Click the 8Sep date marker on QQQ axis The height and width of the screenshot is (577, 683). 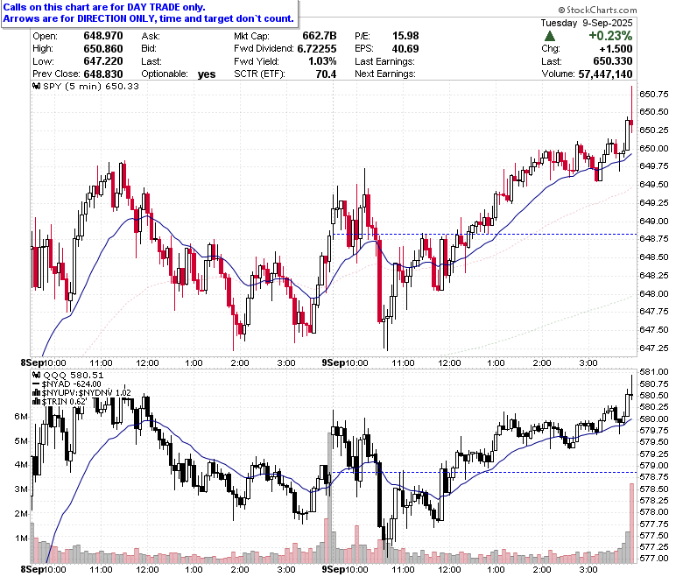[32, 569]
